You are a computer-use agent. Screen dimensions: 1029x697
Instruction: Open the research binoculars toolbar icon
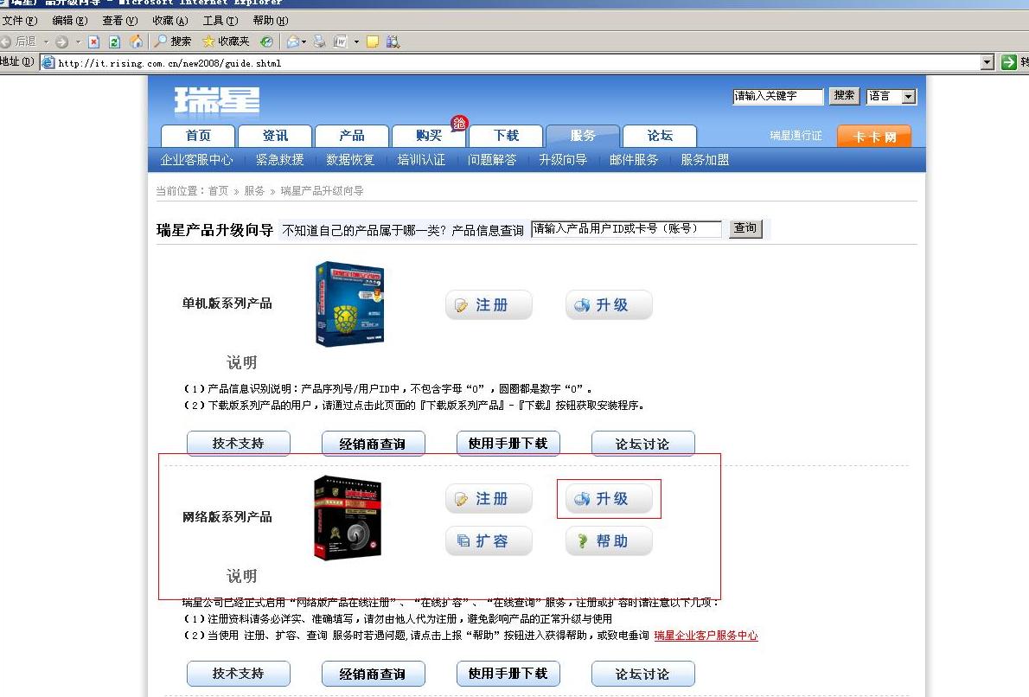(393, 42)
